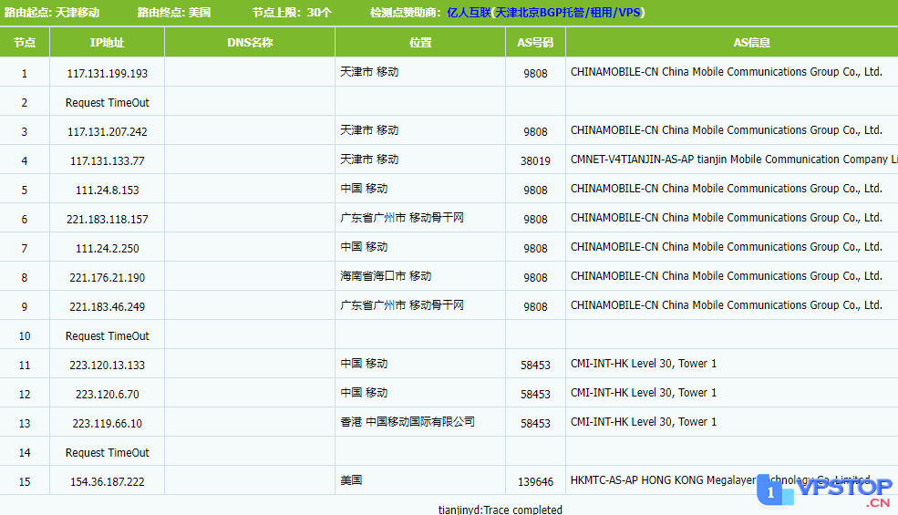Select IP address 223.120.13.133
The height and width of the screenshot is (515, 898).
tap(107, 366)
